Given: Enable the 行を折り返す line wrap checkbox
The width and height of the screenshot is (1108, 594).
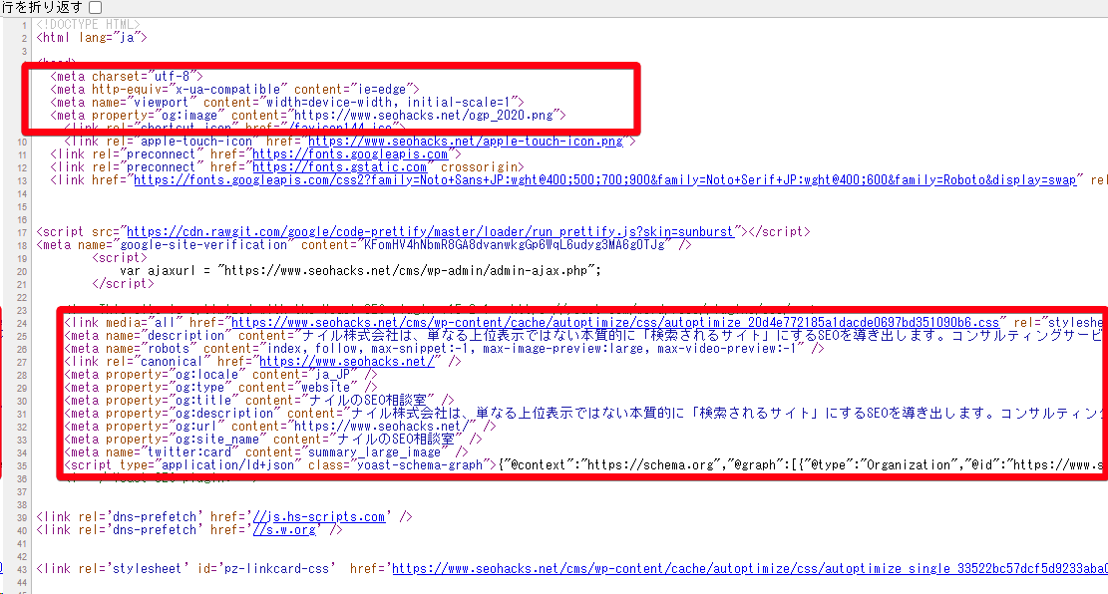Looking at the screenshot, I should pyautogui.click(x=96, y=8).
